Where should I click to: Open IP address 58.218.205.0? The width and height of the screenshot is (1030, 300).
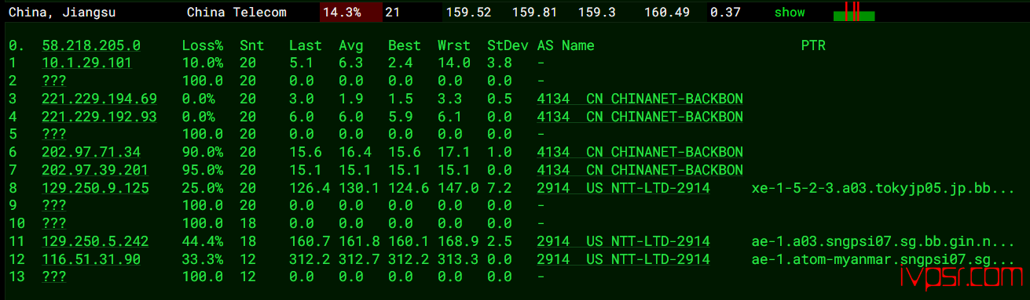[91, 46]
